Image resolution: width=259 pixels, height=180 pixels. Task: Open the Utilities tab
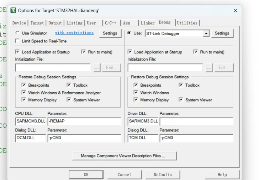click(187, 23)
